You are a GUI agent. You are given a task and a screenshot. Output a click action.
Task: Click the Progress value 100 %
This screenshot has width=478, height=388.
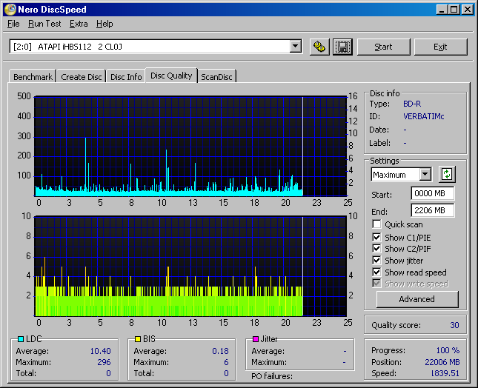click(448, 350)
